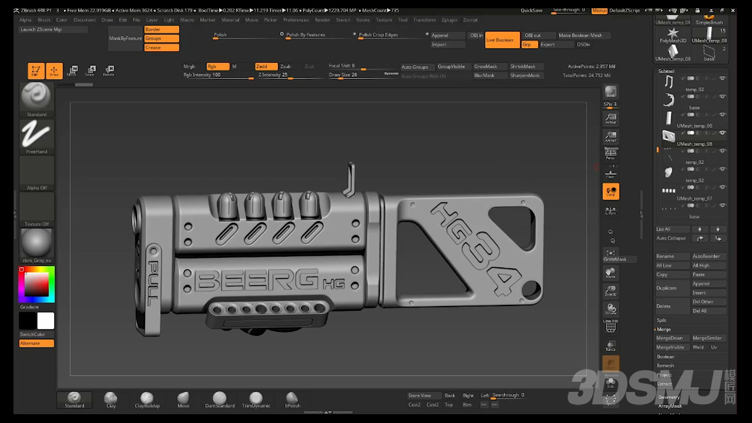Toggle the Rgb mode button
The width and height of the screenshot is (752, 423).
(x=217, y=66)
